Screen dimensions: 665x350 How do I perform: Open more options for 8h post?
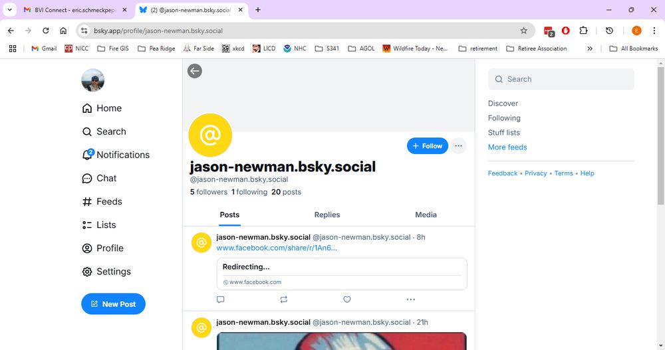tap(410, 300)
